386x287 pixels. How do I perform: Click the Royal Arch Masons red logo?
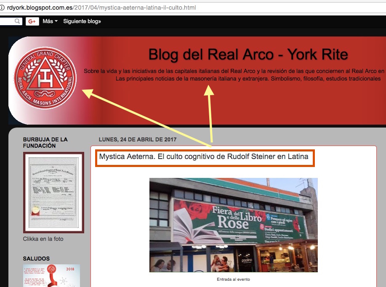[x=45, y=80]
